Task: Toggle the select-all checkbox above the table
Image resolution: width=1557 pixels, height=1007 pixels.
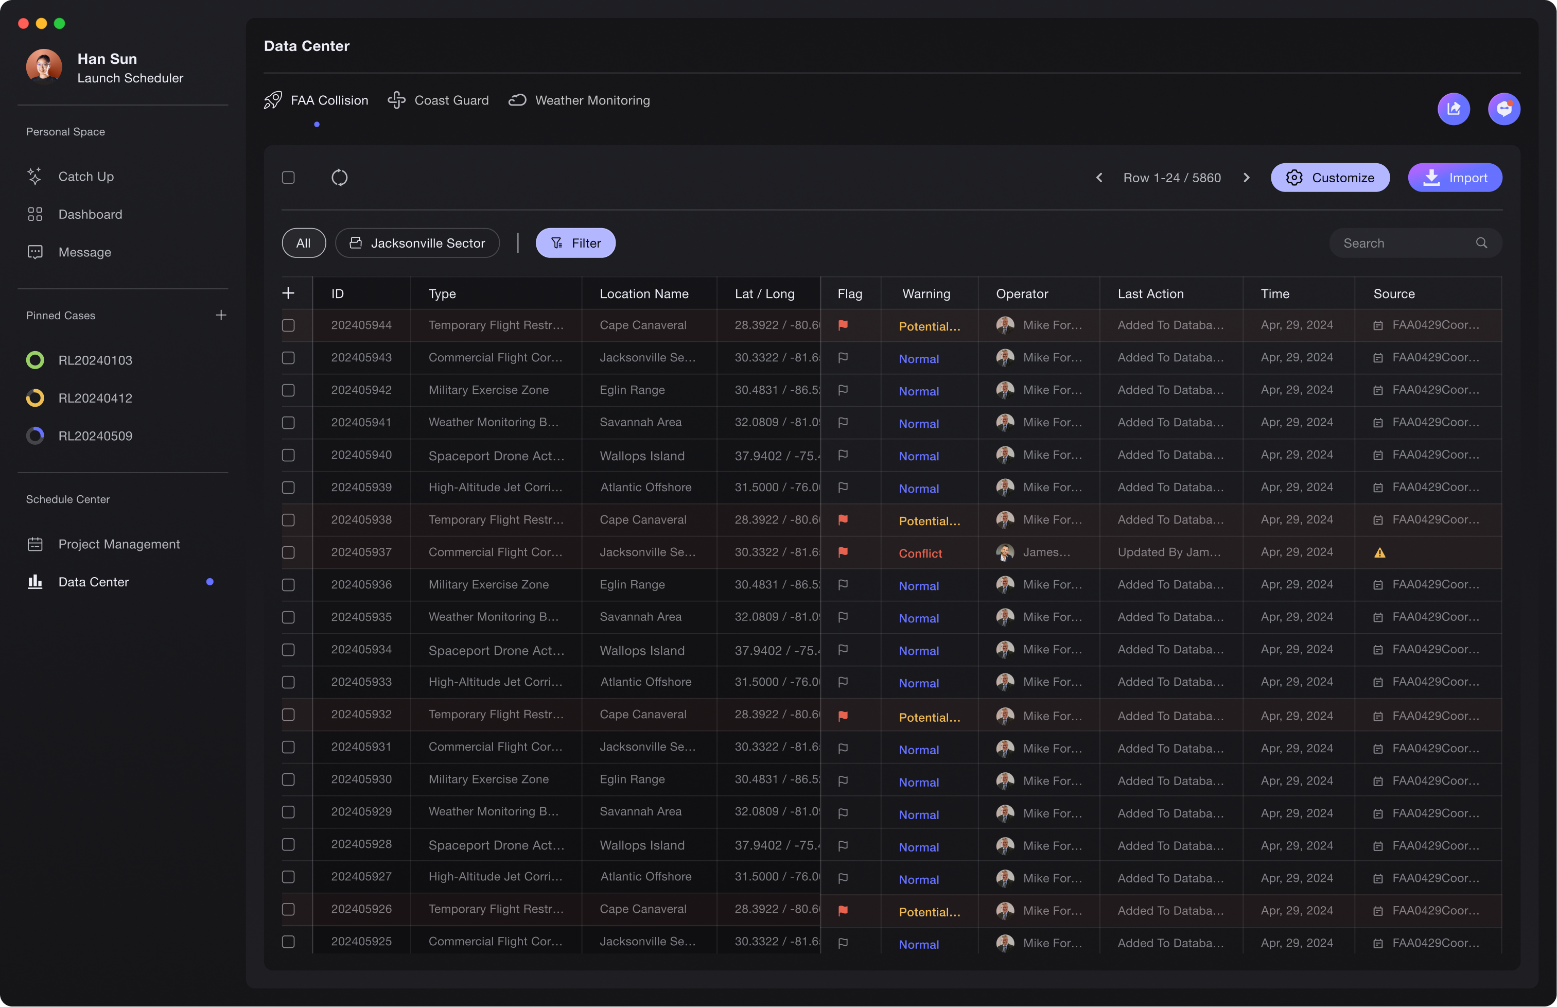Action: [288, 177]
